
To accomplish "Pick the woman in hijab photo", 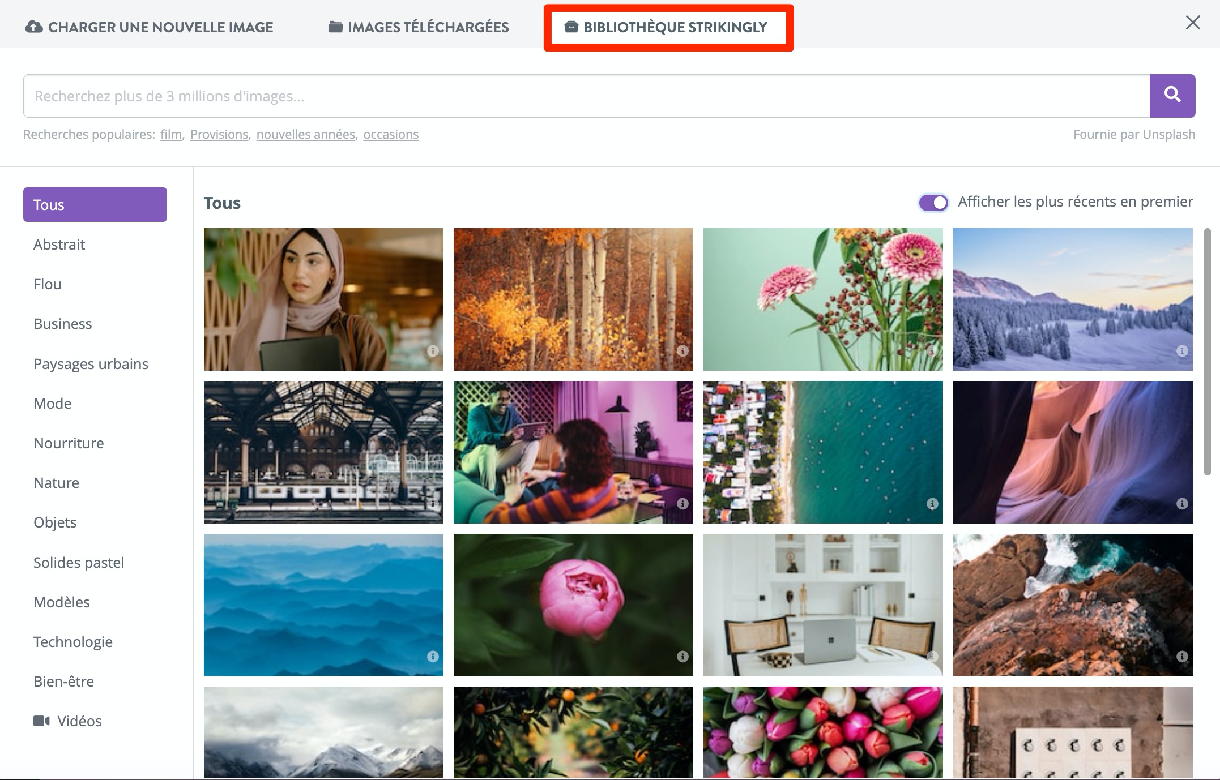I will [323, 299].
